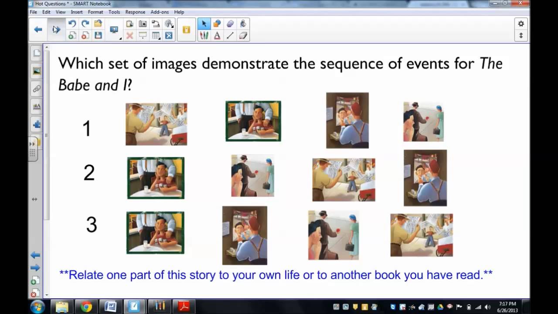558x314 pixels.
Task: Toggle full screen with the blue arrows icon
Action: (x=169, y=36)
